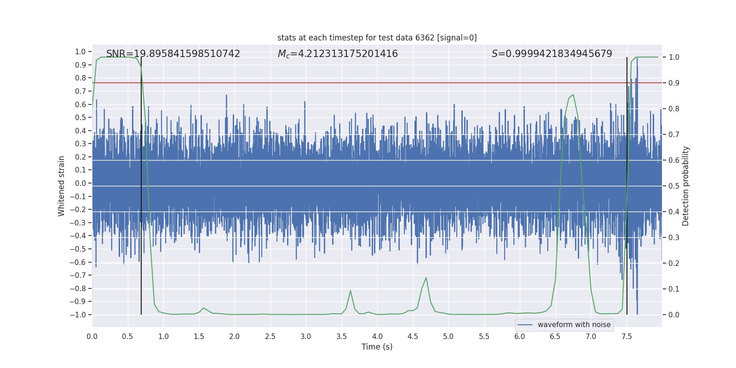
Task: Select the Mc chirp mass annotation
Action: pos(337,54)
